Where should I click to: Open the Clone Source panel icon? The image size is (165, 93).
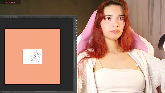click(76, 35)
